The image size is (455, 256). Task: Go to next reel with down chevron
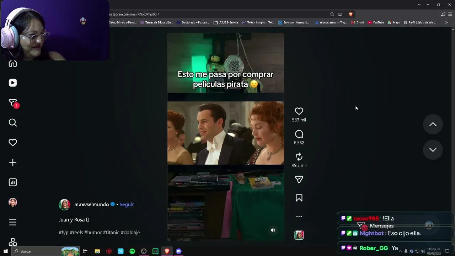(433, 150)
